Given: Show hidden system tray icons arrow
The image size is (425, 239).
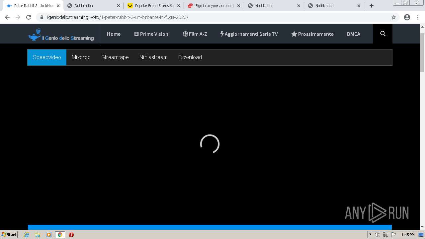Looking at the screenshot, I should click(370, 235).
